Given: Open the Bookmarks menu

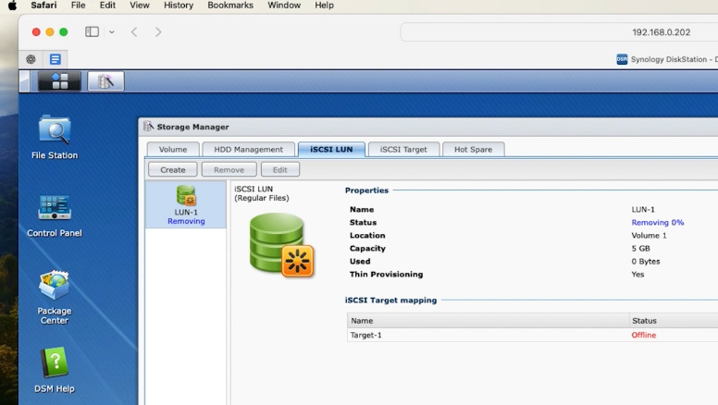Looking at the screenshot, I should tap(230, 6).
